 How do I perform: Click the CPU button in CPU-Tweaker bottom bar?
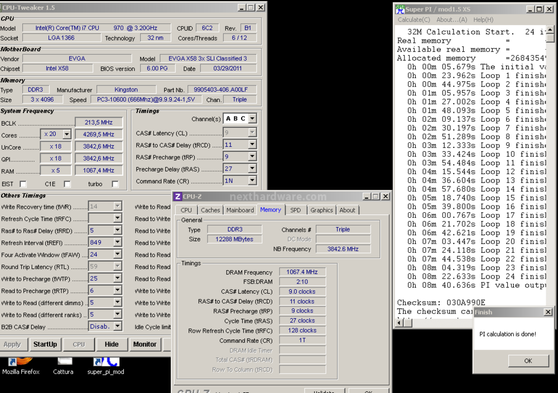coord(79,344)
